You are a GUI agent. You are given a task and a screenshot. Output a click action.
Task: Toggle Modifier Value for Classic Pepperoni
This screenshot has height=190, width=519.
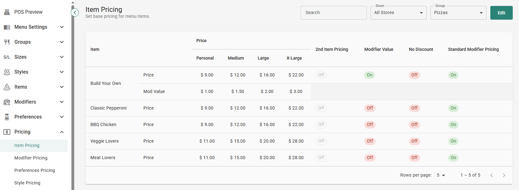[370, 108]
